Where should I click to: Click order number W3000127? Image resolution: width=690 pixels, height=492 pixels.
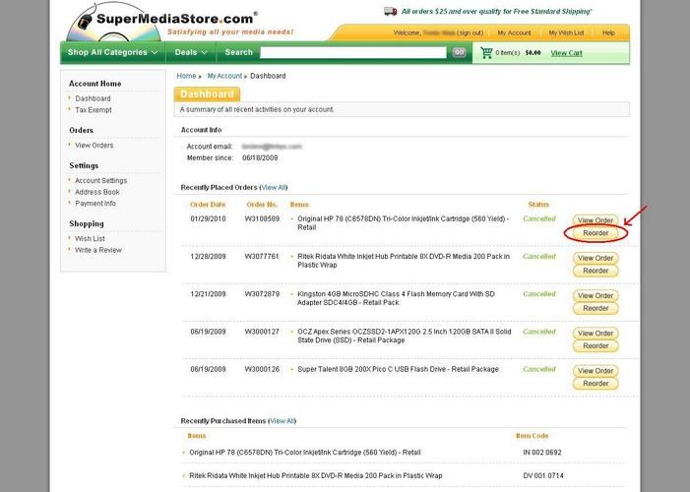(262, 332)
